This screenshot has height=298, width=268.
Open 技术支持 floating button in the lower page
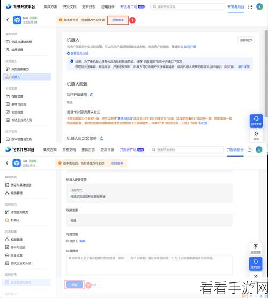pos(256,264)
